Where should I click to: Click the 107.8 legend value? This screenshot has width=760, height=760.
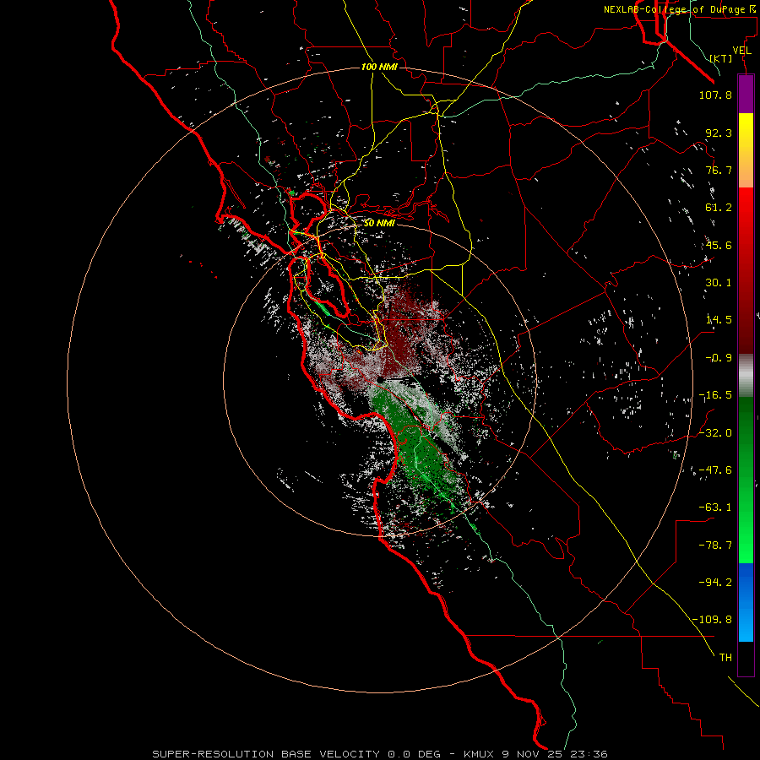pyautogui.click(x=715, y=95)
